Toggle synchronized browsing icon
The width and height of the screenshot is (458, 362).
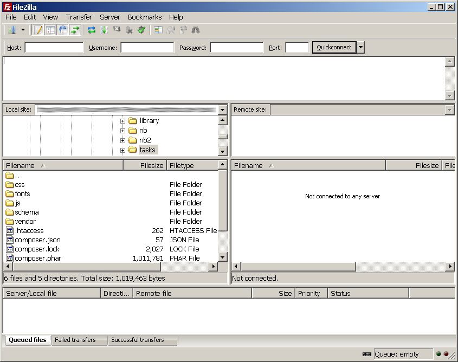coord(183,30)
